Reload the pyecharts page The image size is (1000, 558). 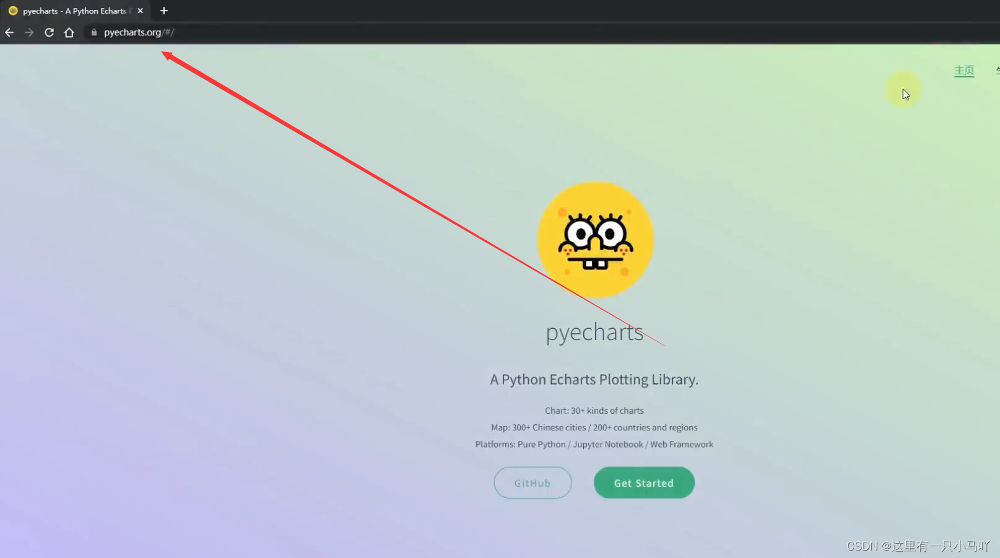(x=49, y=32)
